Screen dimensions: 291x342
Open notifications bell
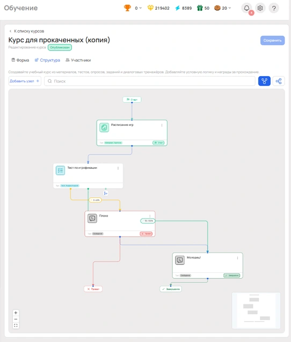(x=246, y=8)
